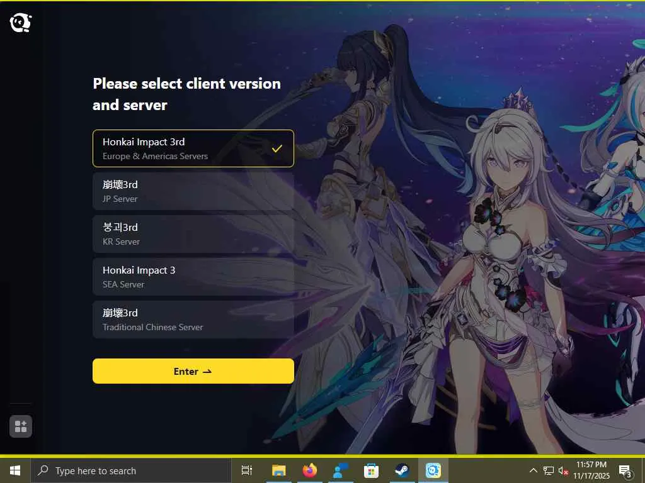Open Microsoft Store from the taskbar
This screenshot has height=483, width=645.
371,470
